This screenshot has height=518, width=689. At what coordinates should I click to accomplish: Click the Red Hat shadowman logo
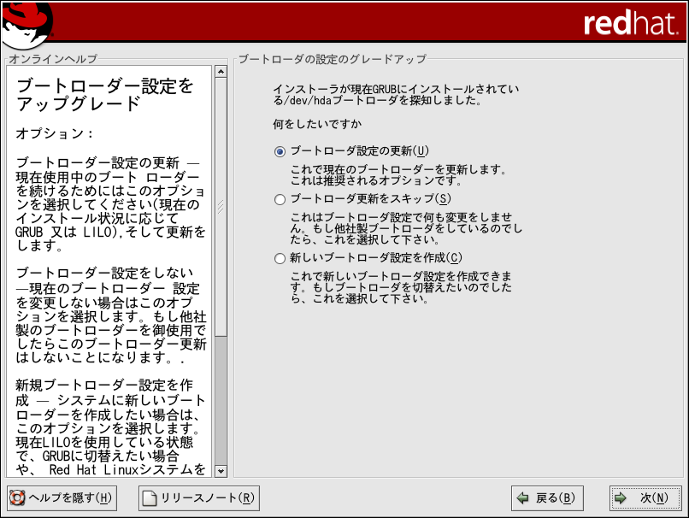(x=27, y=23)
